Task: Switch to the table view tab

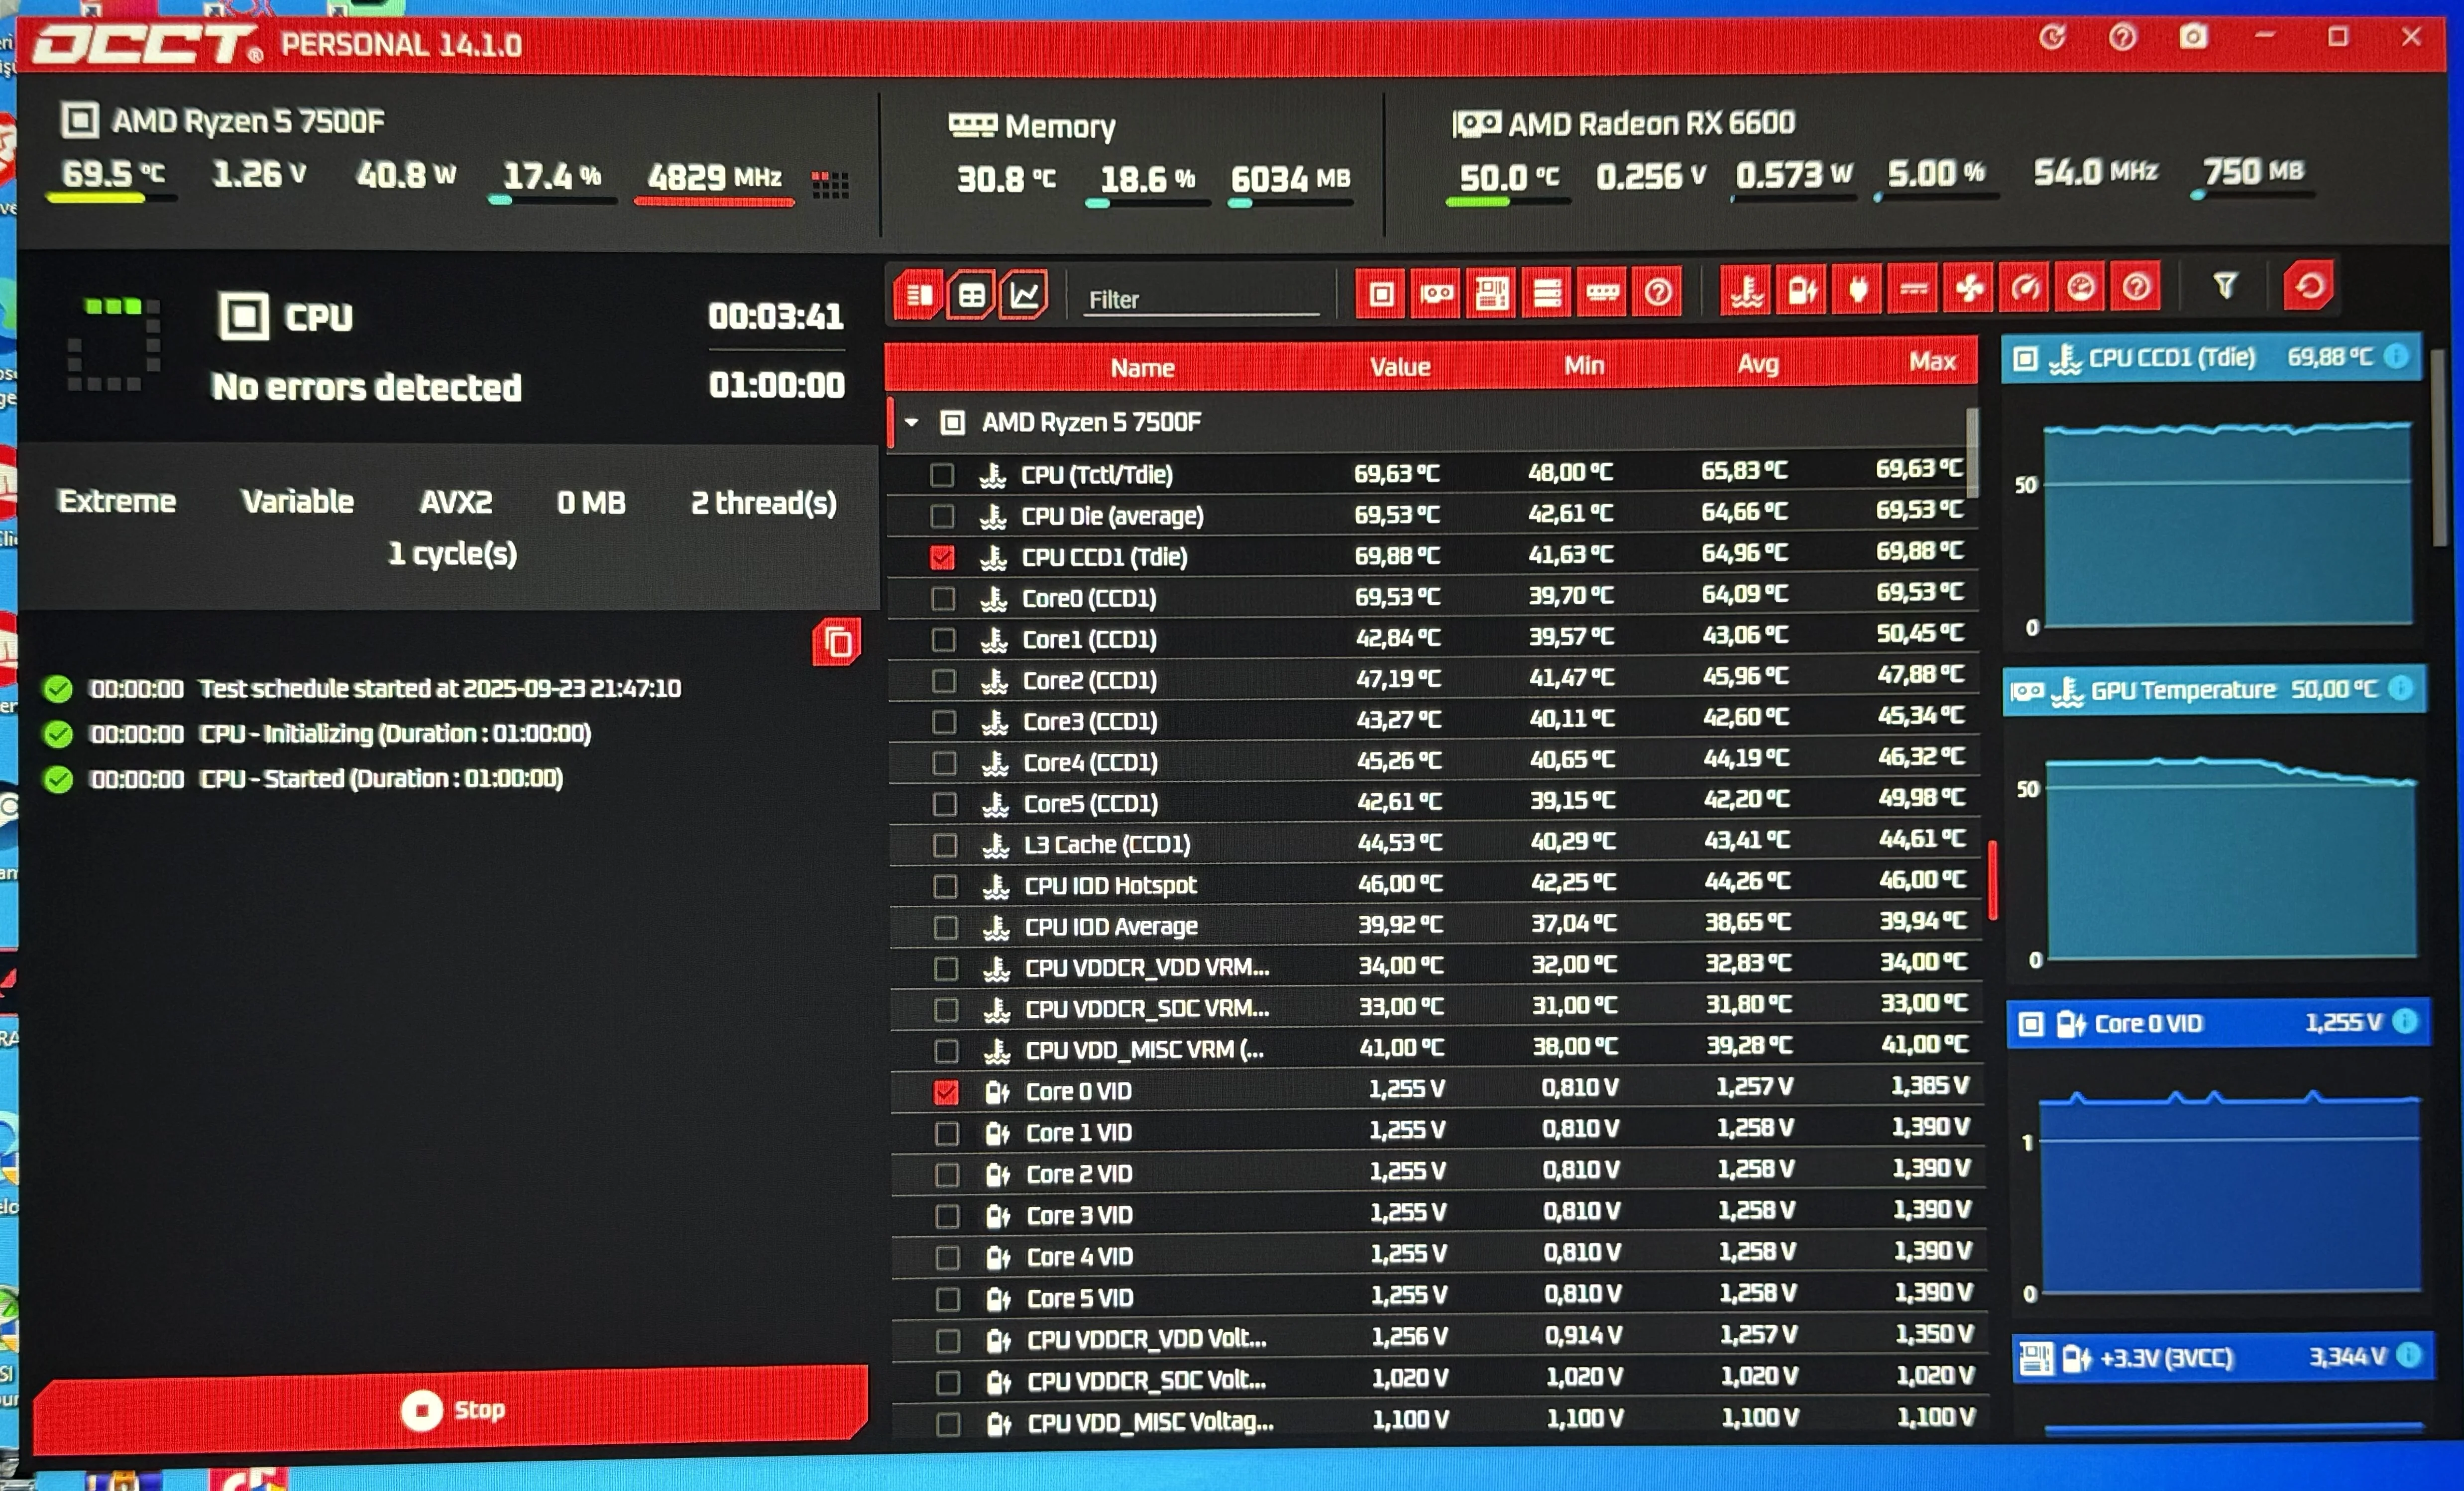Action: coord(971,296)
